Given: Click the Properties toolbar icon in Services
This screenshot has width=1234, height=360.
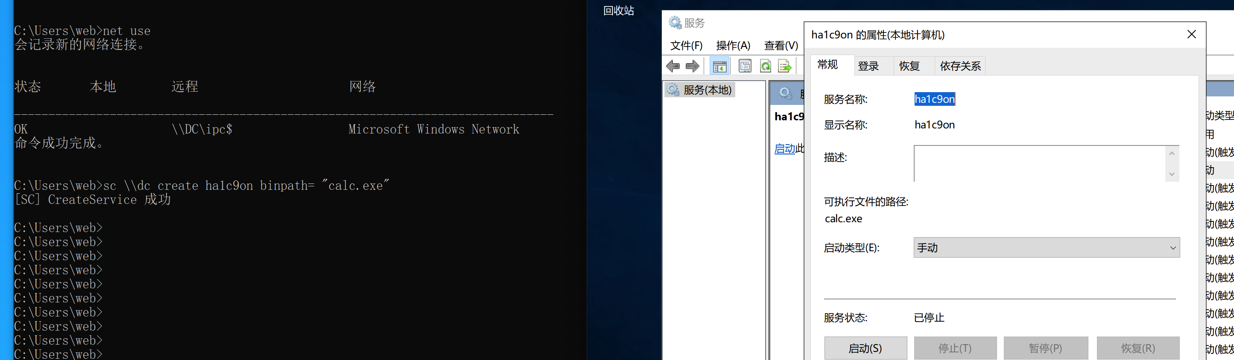Looking at the screenshot, I should (x=745, y=66).
